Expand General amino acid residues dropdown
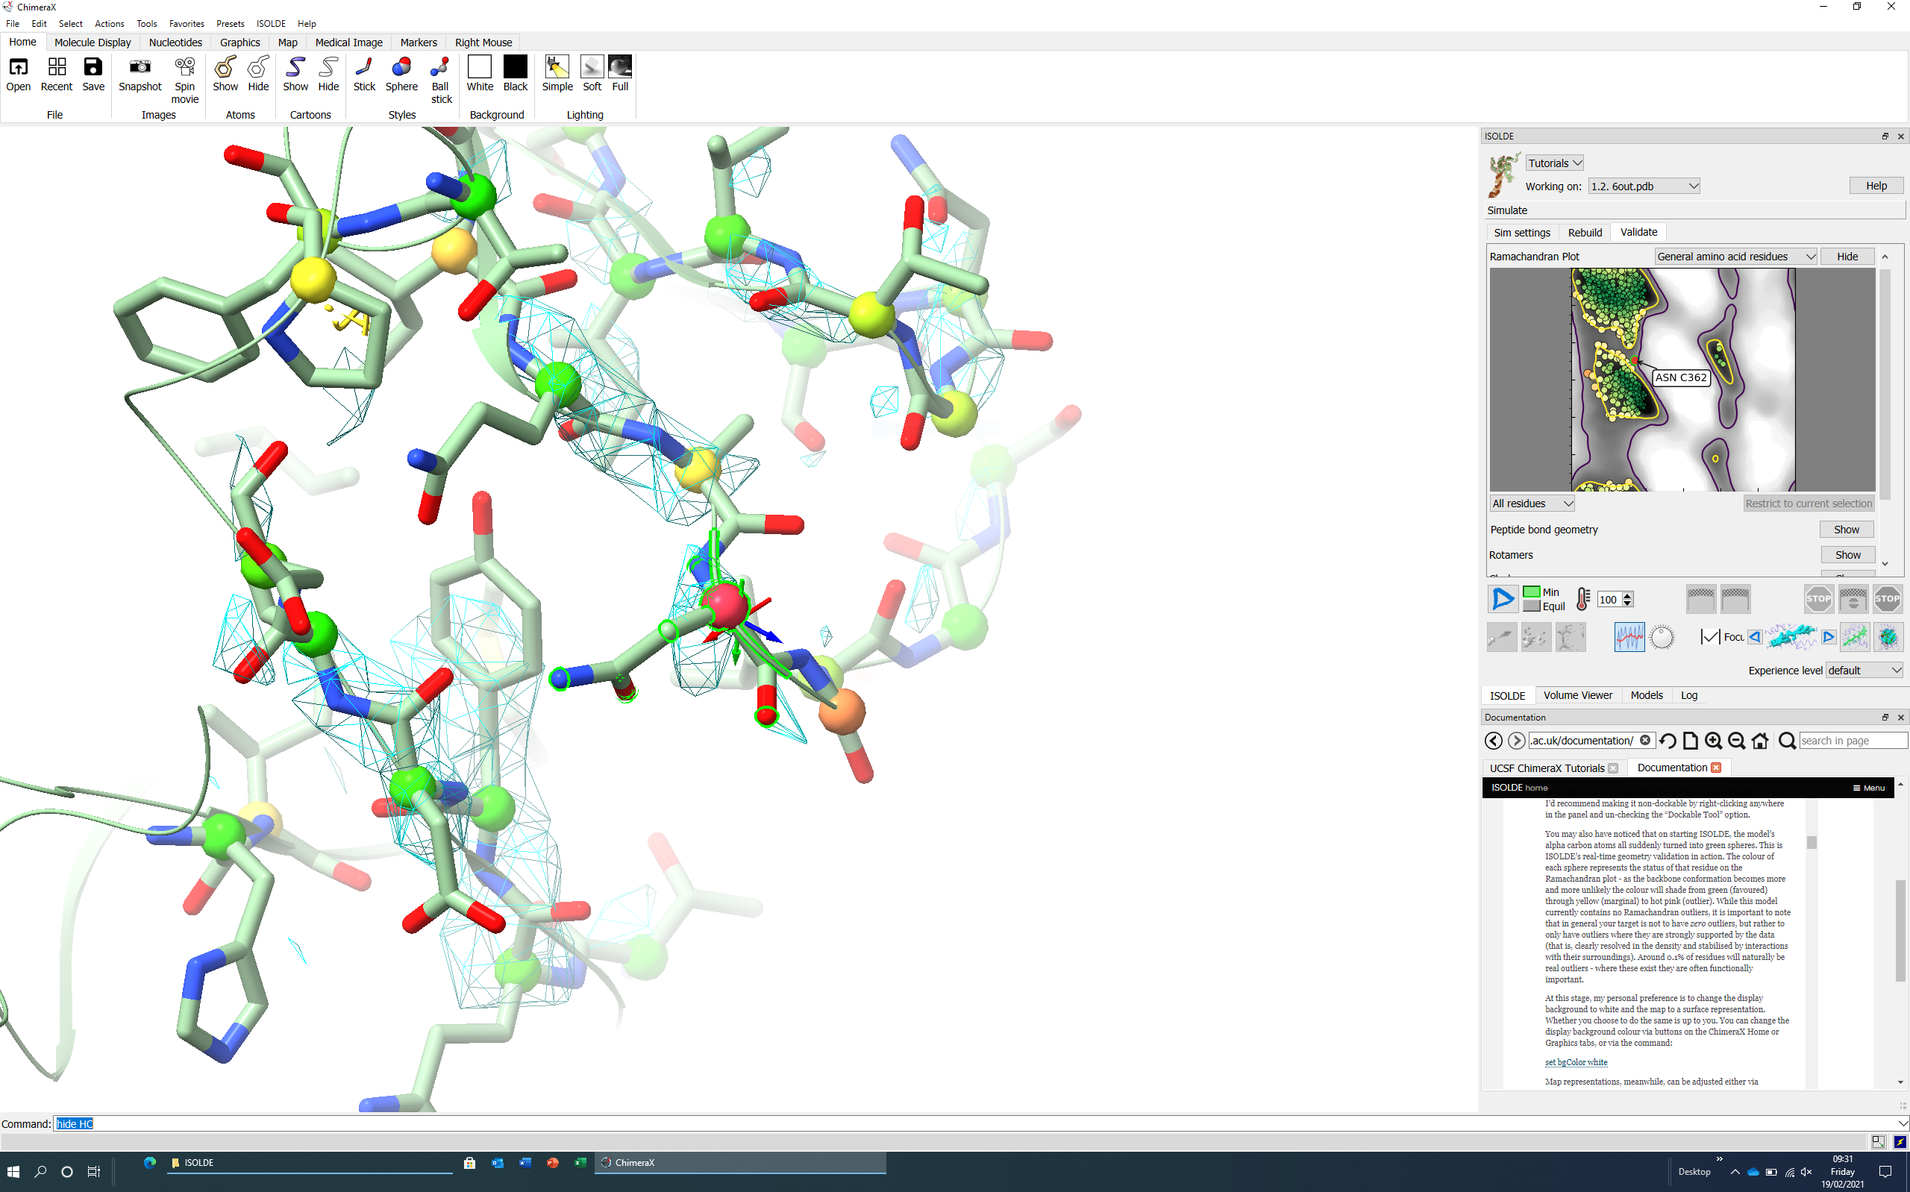 1735,256
